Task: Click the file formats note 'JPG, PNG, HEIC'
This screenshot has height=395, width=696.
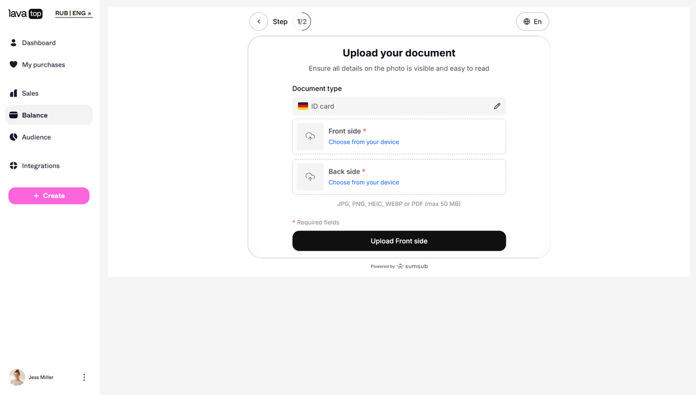Action: 399,204
